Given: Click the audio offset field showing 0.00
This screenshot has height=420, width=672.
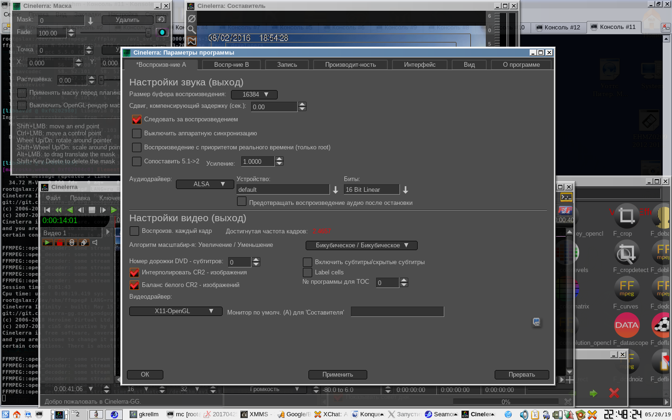Looking at the screenshot, I should [x=273, y=107].
